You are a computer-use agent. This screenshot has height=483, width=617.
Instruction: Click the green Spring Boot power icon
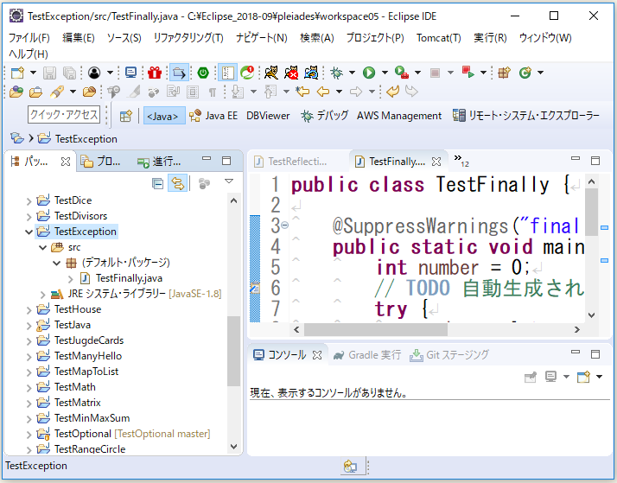(203, 73)
